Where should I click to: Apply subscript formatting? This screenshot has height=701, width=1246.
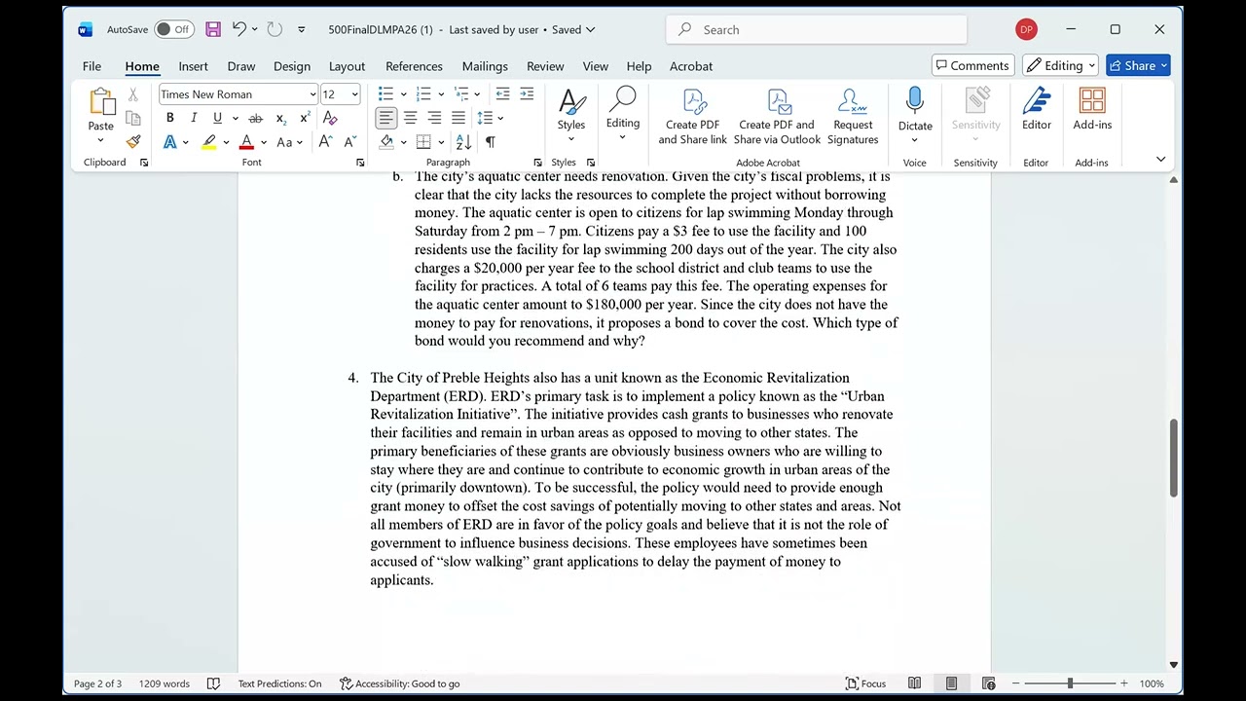[281, 118]
